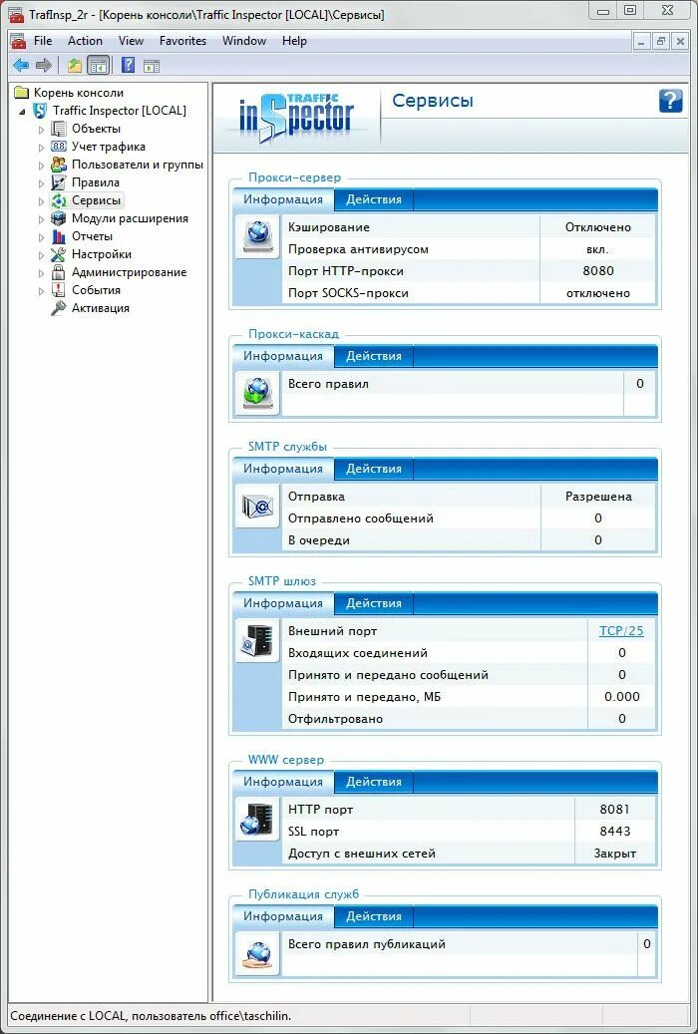Click the Объекты tree icon

pos(59,129)
